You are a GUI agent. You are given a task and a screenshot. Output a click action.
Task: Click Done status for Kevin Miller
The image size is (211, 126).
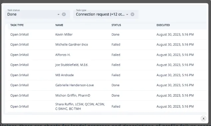tap(115, 35)
